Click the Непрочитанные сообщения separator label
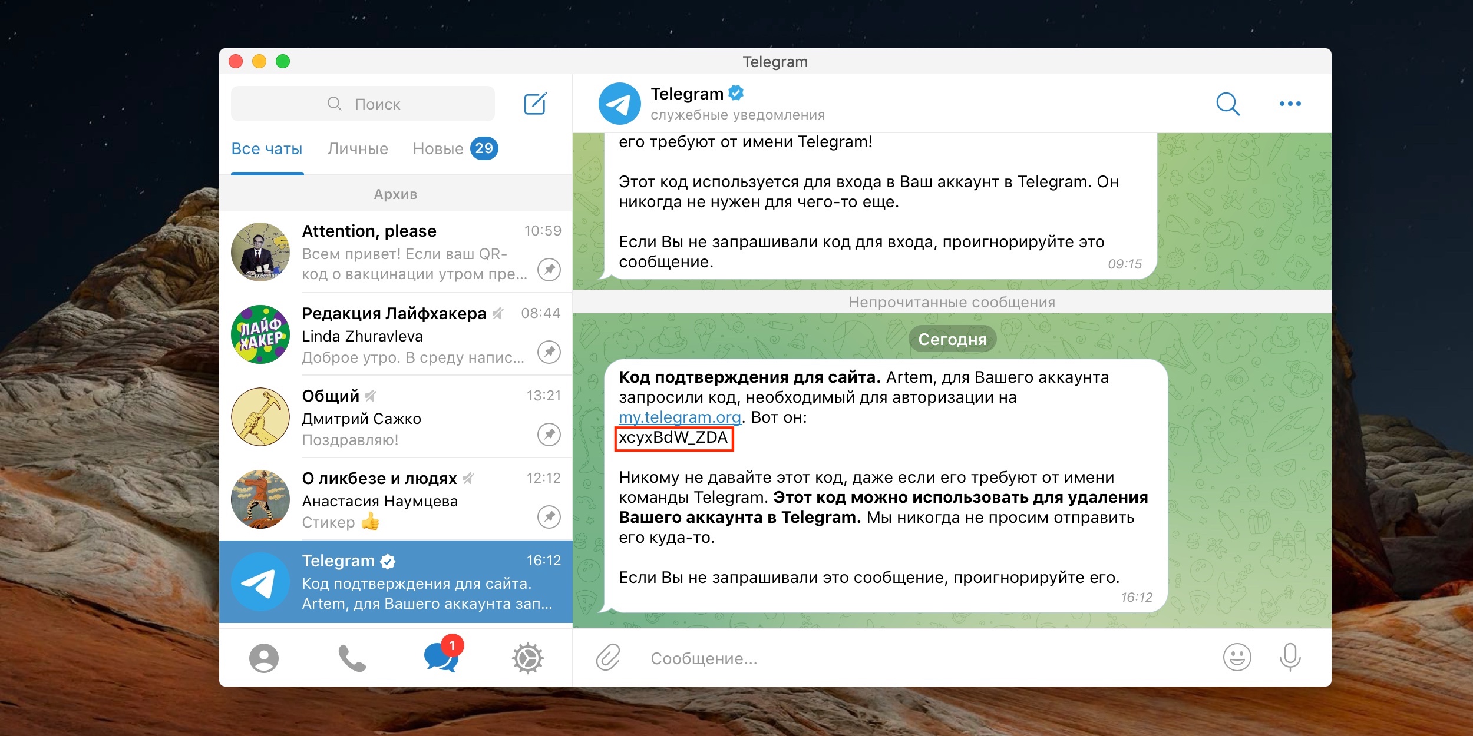 [x=952, y=302]
